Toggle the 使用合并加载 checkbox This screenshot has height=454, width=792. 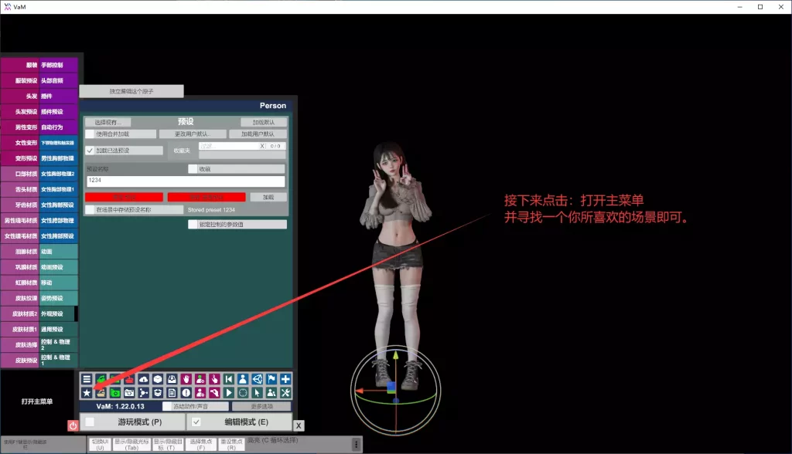pyautogui.click(x=89, y=132)
